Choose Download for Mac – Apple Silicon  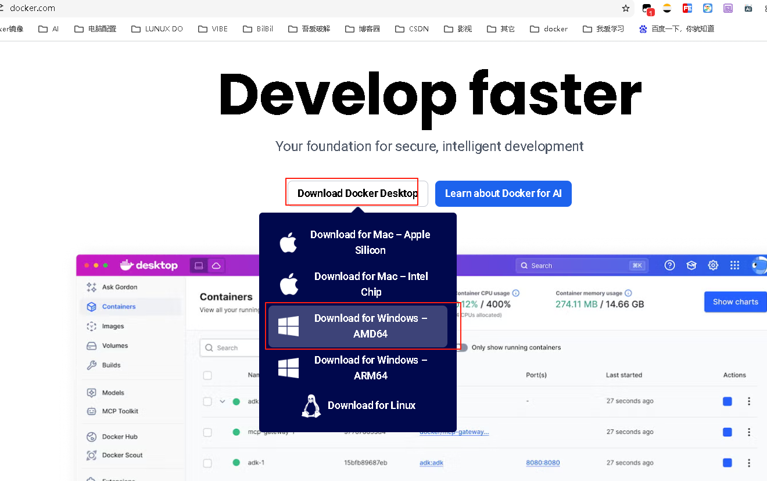point(358,242)
